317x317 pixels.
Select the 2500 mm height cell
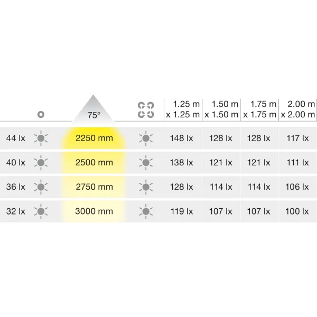pyautogui.click(x=94, y=163)
